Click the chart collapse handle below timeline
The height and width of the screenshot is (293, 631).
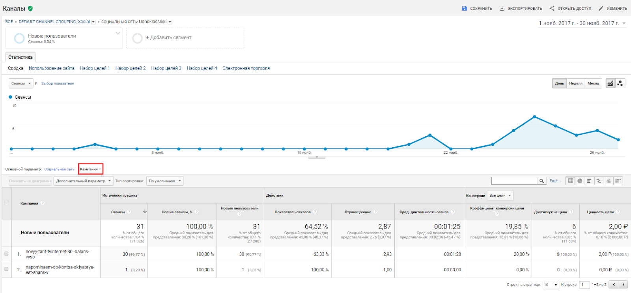pyautogui.click(x=317, y=157)
